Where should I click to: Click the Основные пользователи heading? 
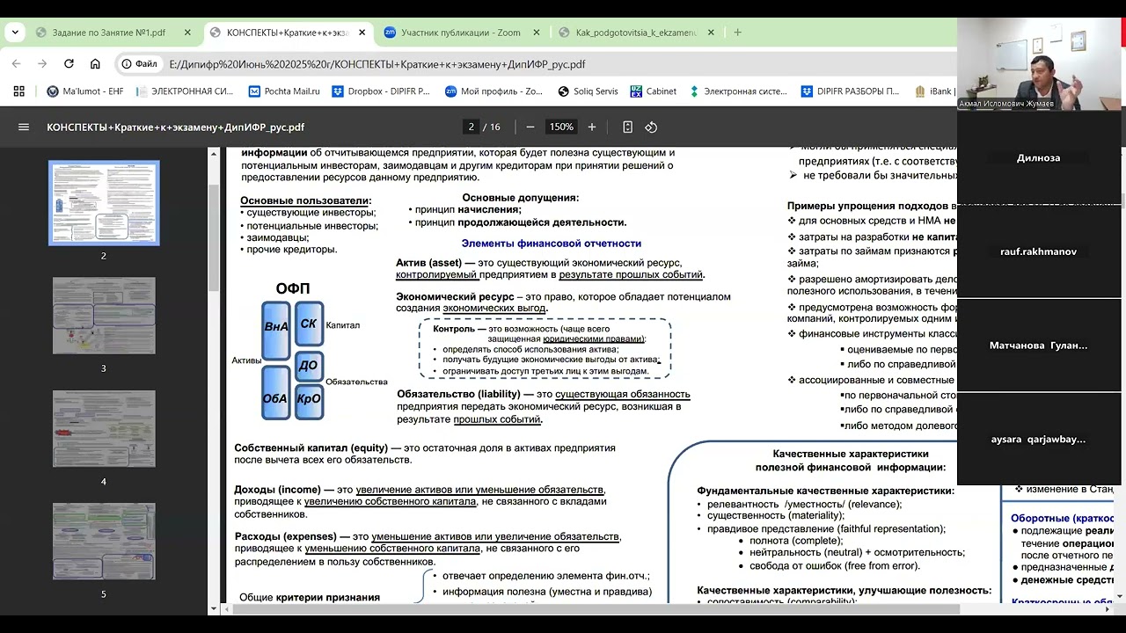click(x=306, y=200)
